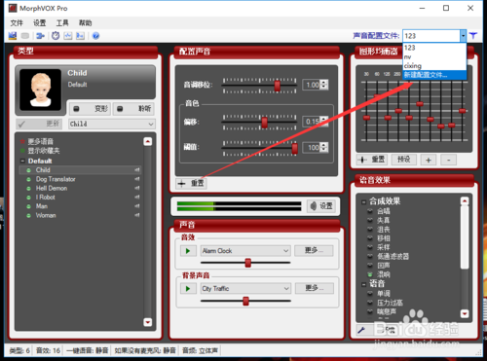Image resolution: width=487 pixels, height=361 pixels.
Task: Open the 文件 menu
Action: click(x=17, y=23)
